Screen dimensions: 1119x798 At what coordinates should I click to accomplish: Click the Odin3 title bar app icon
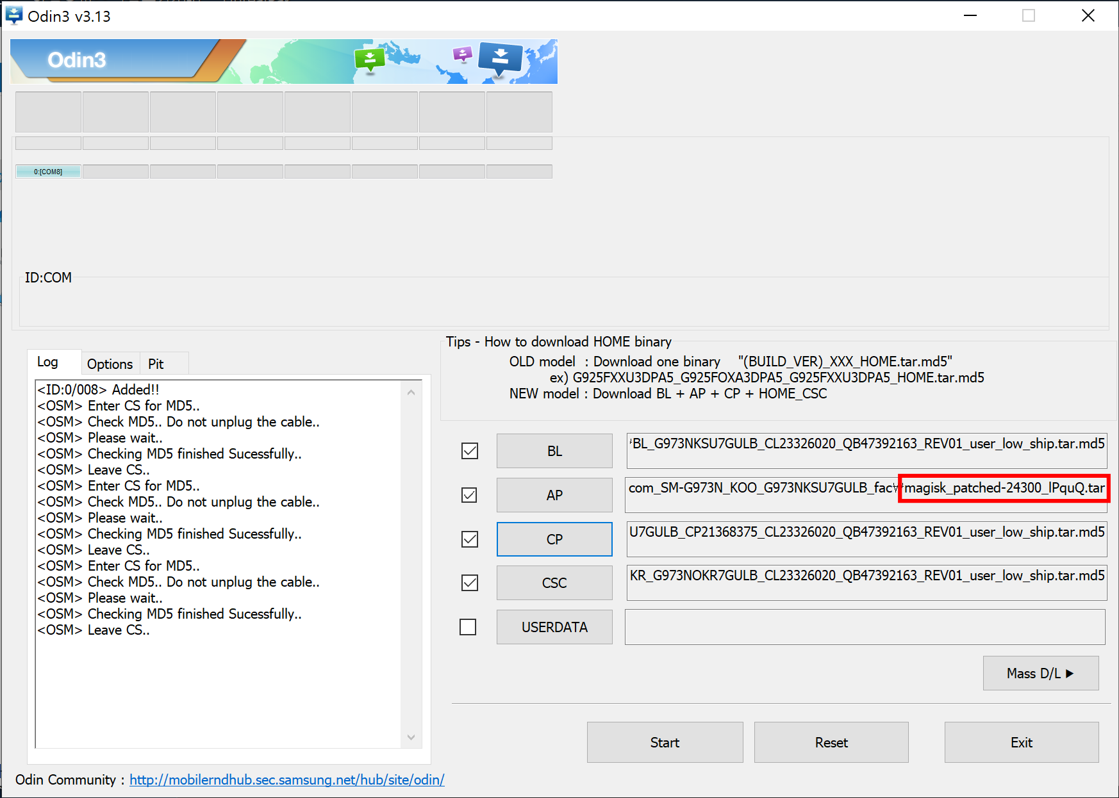pos(13,15)
